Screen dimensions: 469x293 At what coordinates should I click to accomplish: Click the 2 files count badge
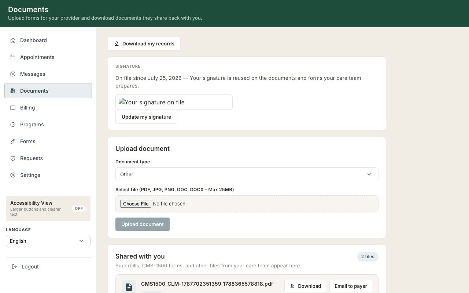click(x=368, y=257)
